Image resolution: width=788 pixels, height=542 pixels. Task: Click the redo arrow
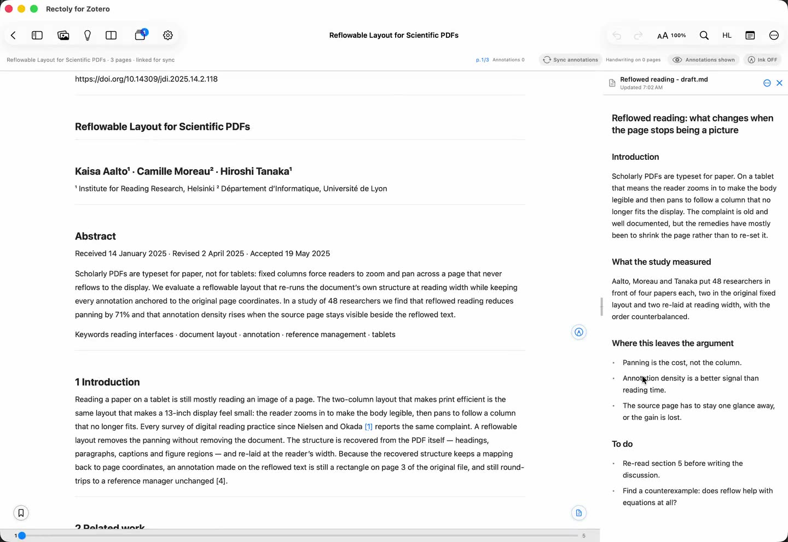tap(638, 36)
